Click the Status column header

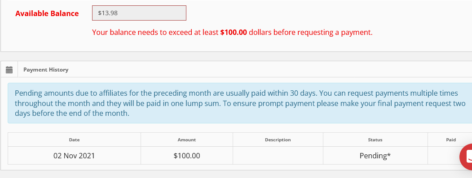[x=375, y=140]
